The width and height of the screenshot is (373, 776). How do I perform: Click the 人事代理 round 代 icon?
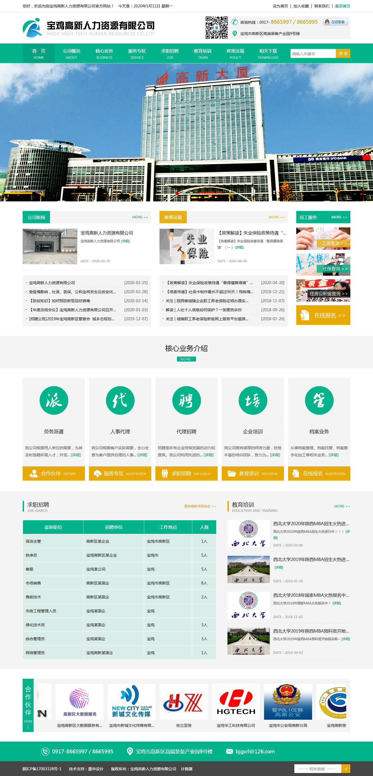[120, 400]
